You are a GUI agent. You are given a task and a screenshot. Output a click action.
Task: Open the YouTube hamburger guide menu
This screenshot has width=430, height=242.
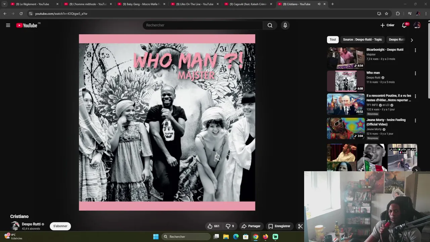pyautogui.click(x=8, y=25)
